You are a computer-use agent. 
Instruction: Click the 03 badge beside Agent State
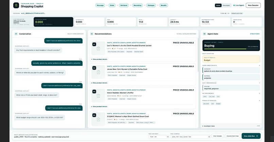(204, 34)
